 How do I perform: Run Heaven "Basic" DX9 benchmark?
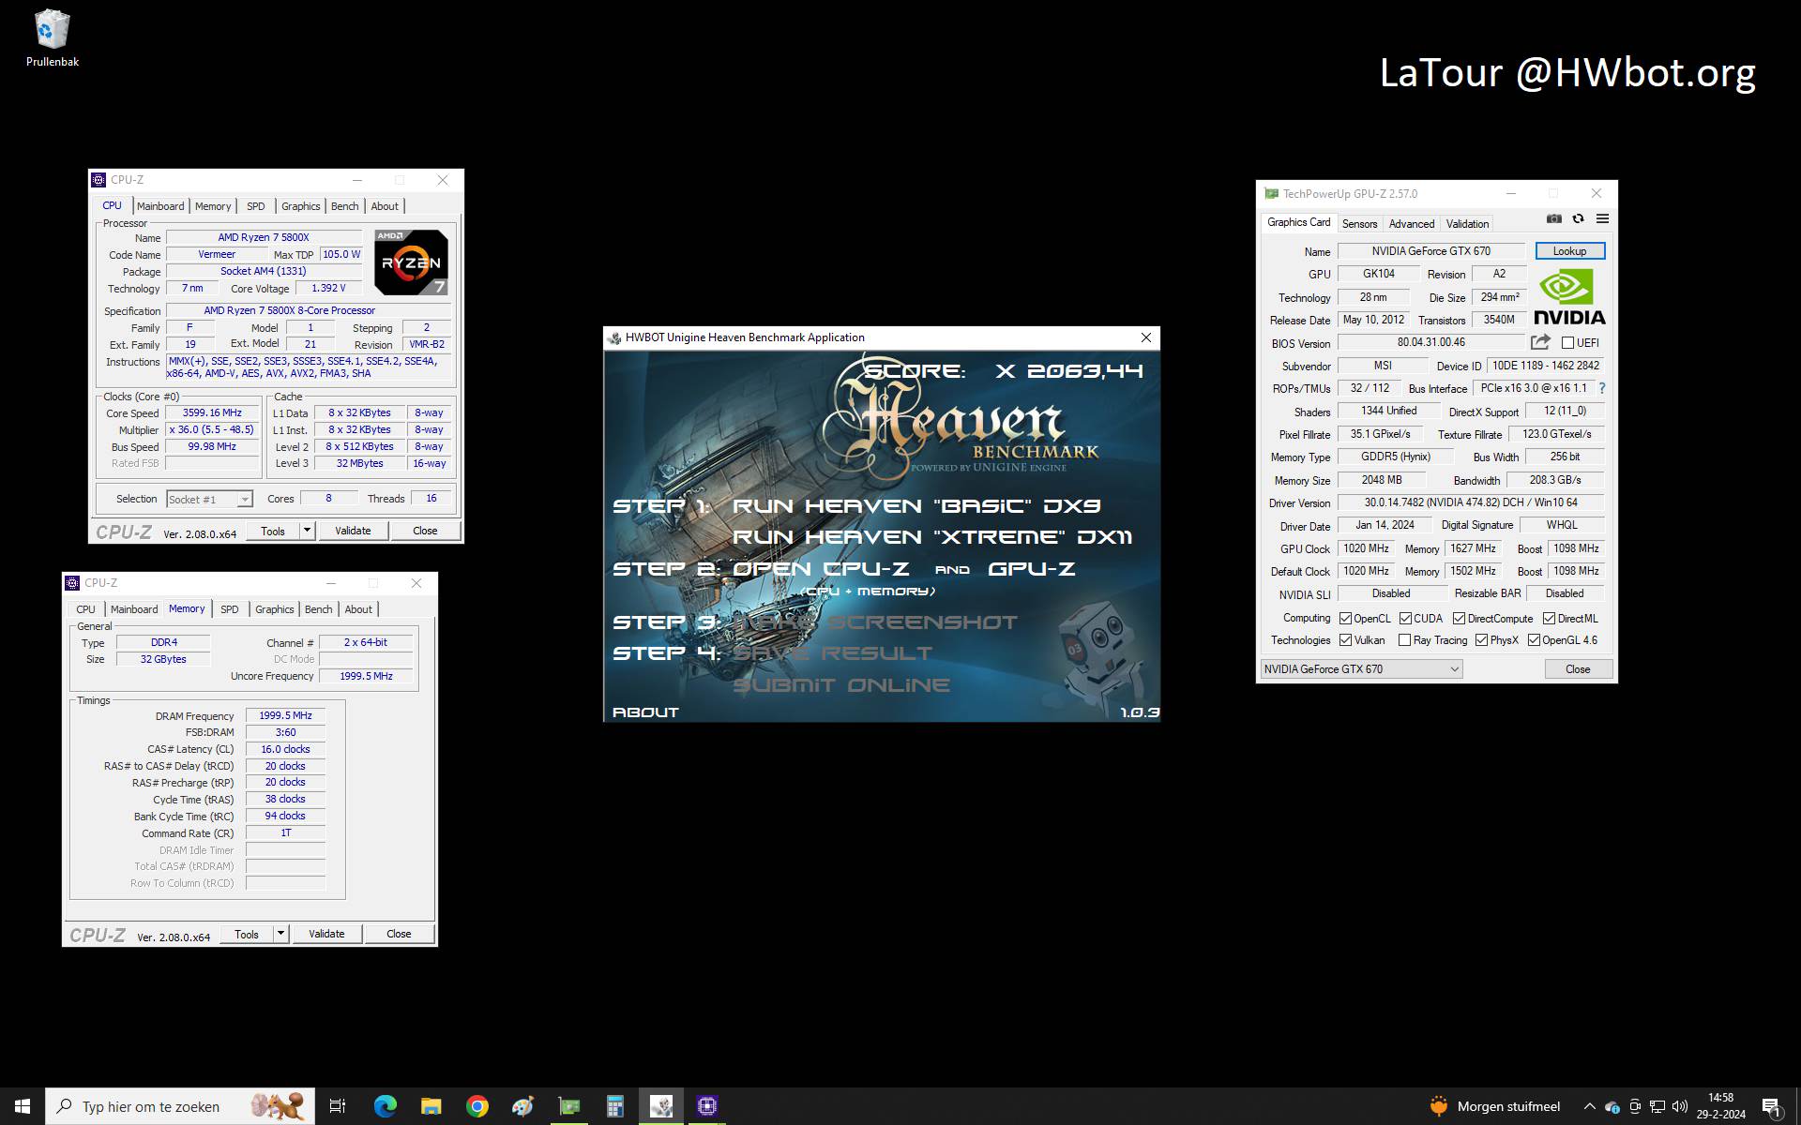coord(916,506)
